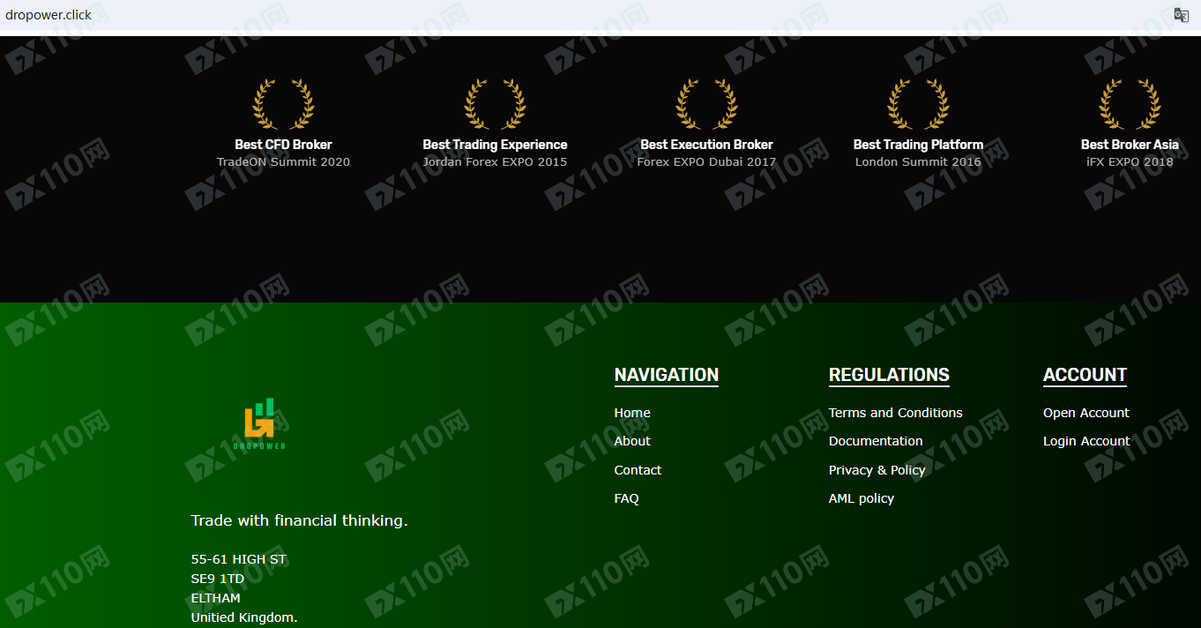Click the Best Trading Experience laurel icon

tap(495, 104)
